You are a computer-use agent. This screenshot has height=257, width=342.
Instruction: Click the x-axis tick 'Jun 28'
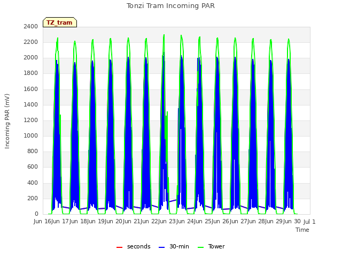click(257, 221)
